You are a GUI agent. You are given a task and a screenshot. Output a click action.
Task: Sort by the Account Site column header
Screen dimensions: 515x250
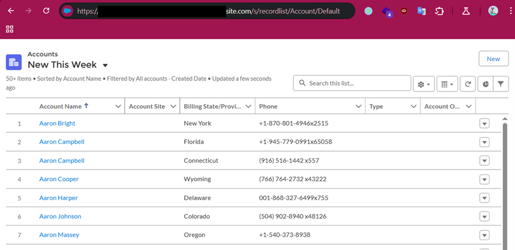tap(147, 106)
